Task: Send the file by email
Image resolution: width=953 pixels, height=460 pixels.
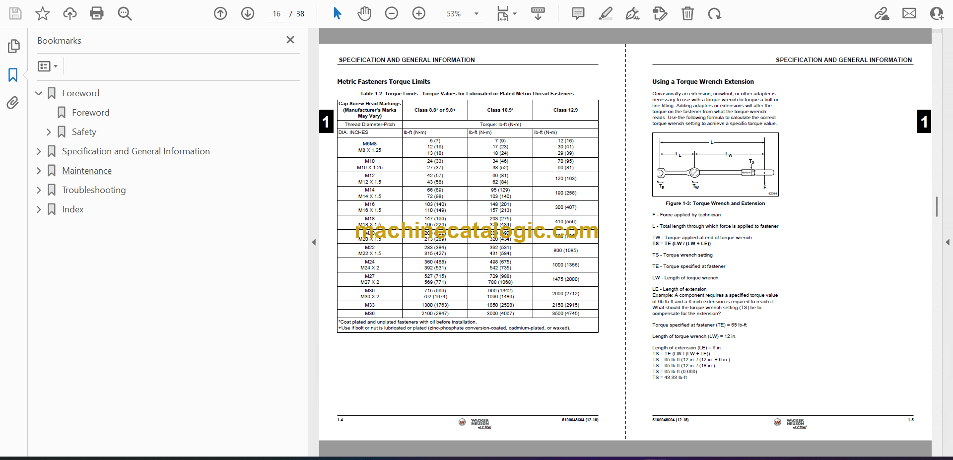Action: coord(909,13)
